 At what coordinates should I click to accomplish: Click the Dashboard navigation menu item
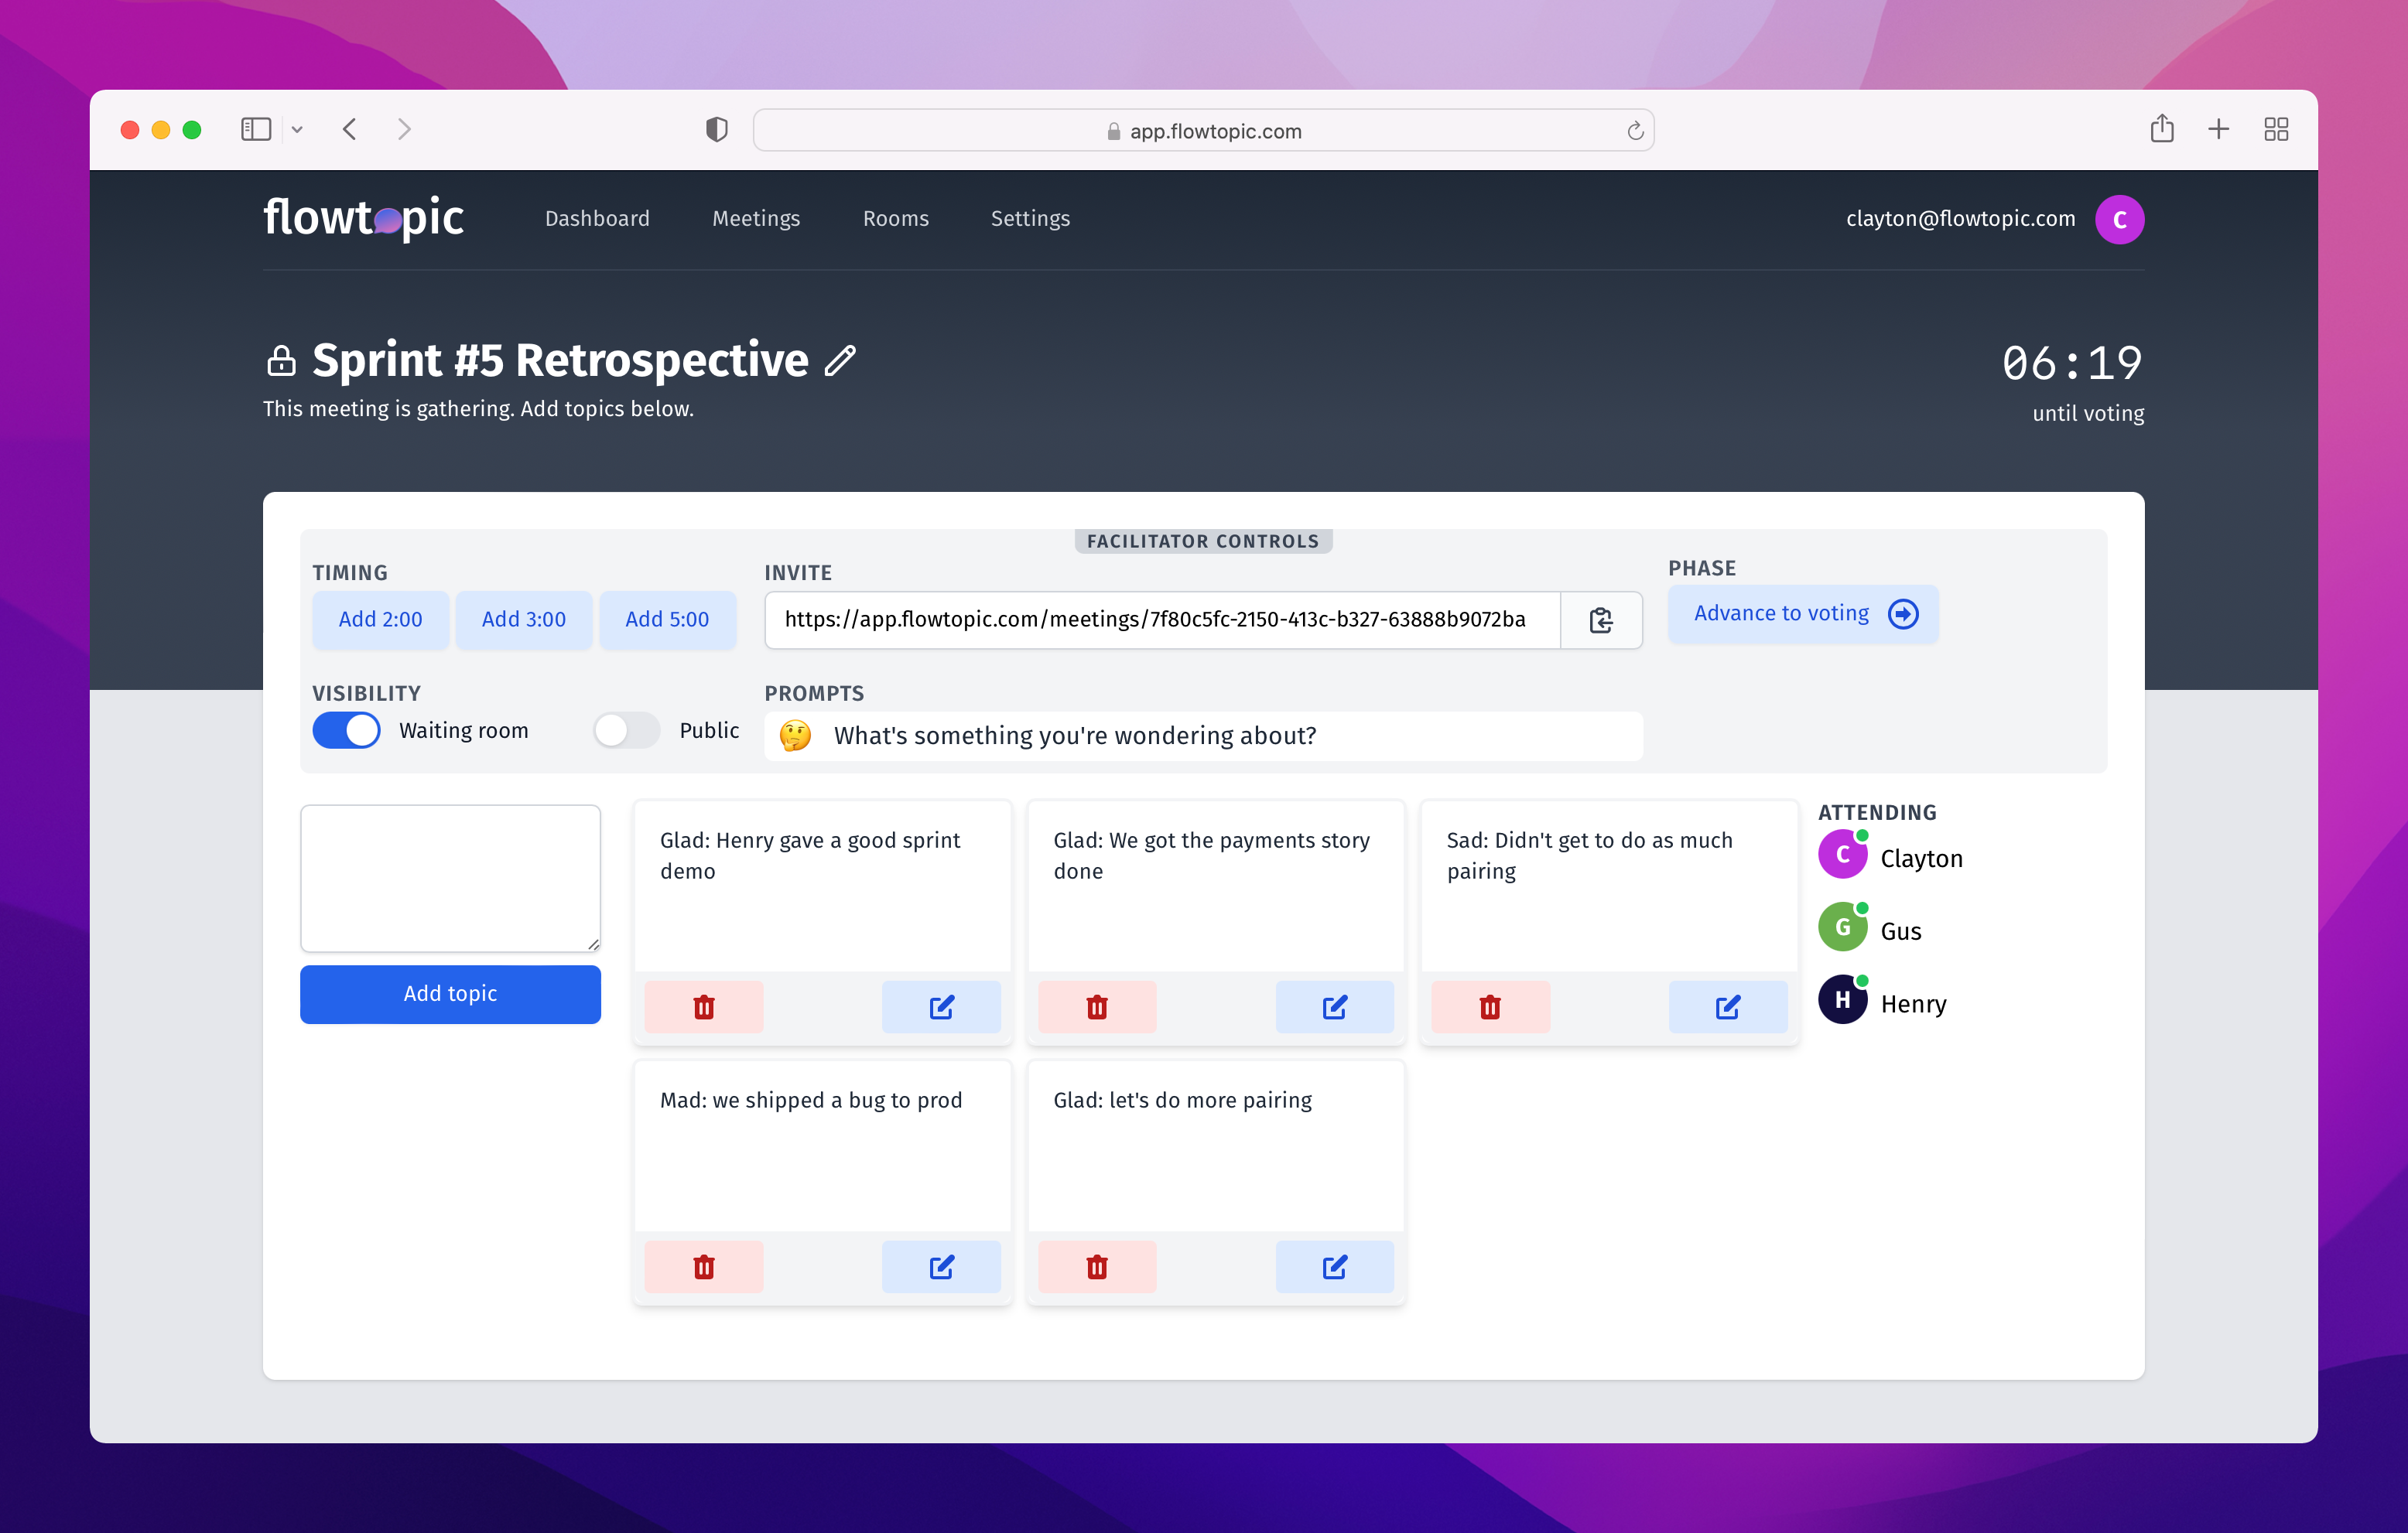point(597,217)
